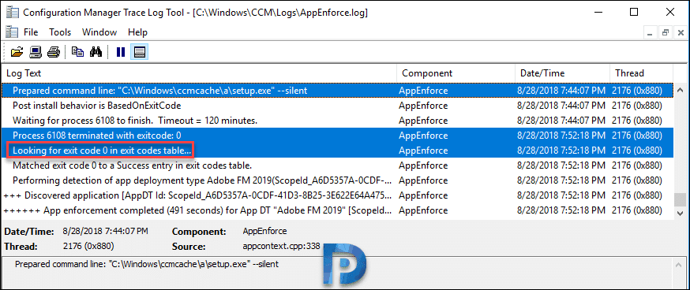Viewport: 690px width, 290px height.
Task: Toggle the Pause button in the toolbar
Action: coord(121,52)
